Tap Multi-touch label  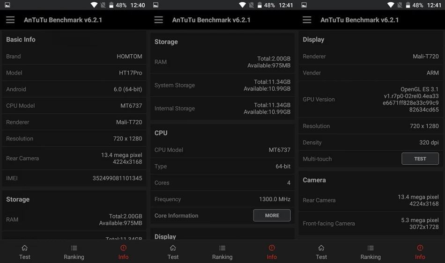pos(317,159)
